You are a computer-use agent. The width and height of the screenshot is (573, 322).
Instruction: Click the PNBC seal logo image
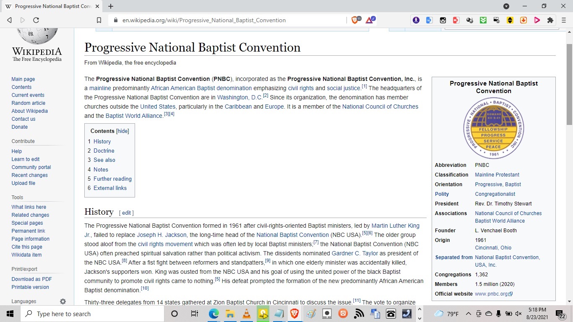tap(494, 128)
